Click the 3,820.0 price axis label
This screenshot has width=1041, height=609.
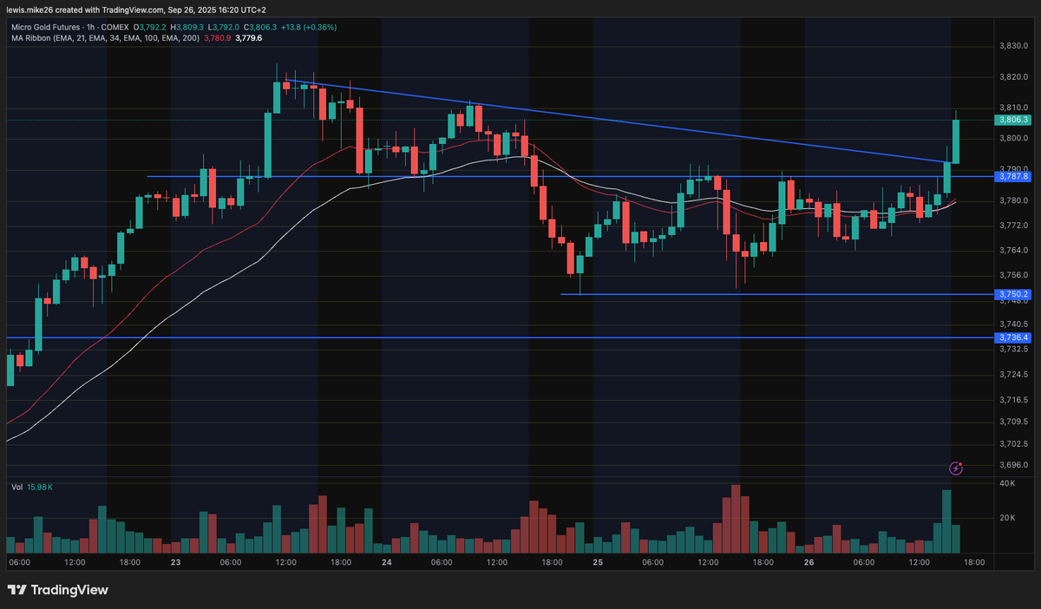tap(1013, 77)
